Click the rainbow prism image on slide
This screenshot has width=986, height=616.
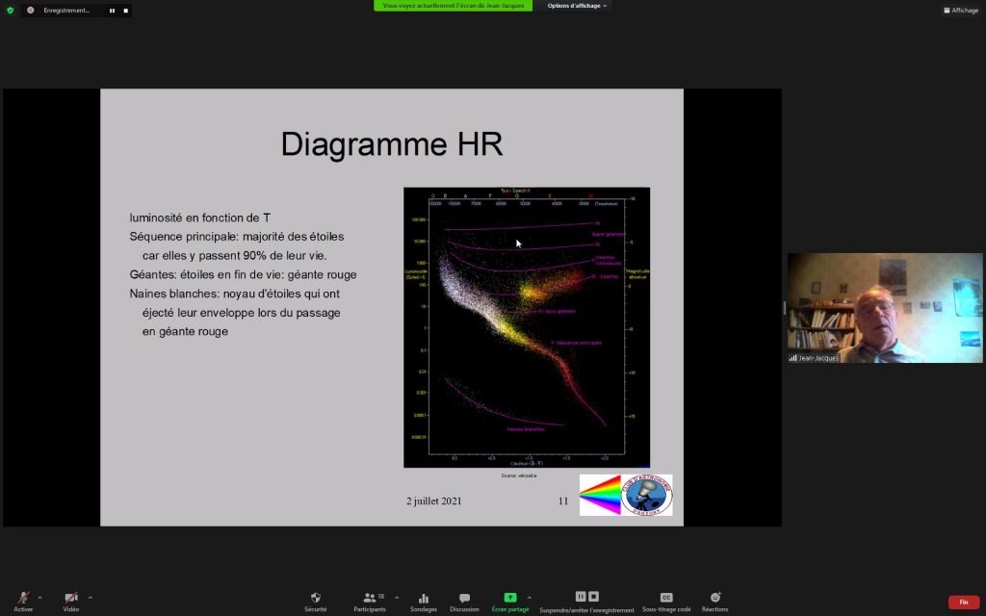tap(600, 496)
